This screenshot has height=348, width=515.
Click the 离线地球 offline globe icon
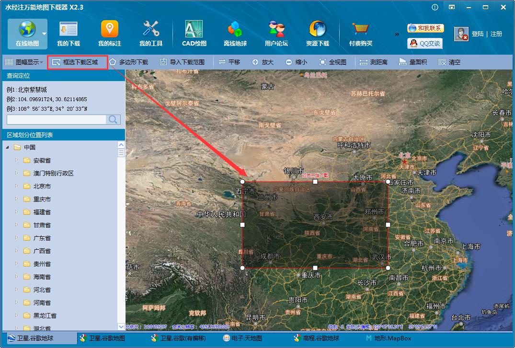(235, 33)
